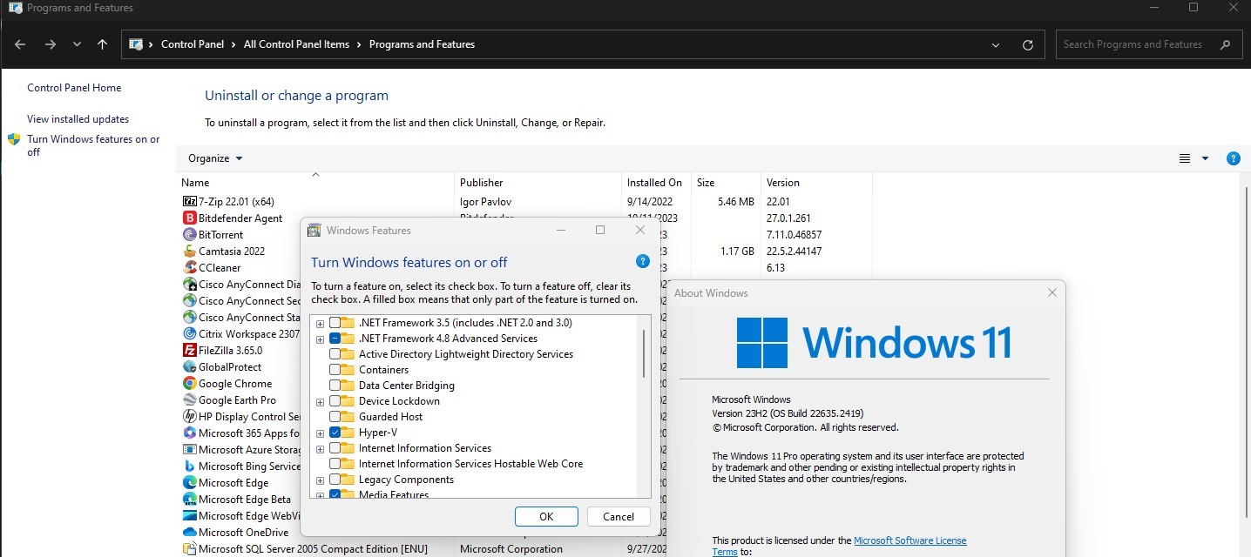Open the Organize dropdown menu
The image size is (1251, 557).
click(215, 158)
